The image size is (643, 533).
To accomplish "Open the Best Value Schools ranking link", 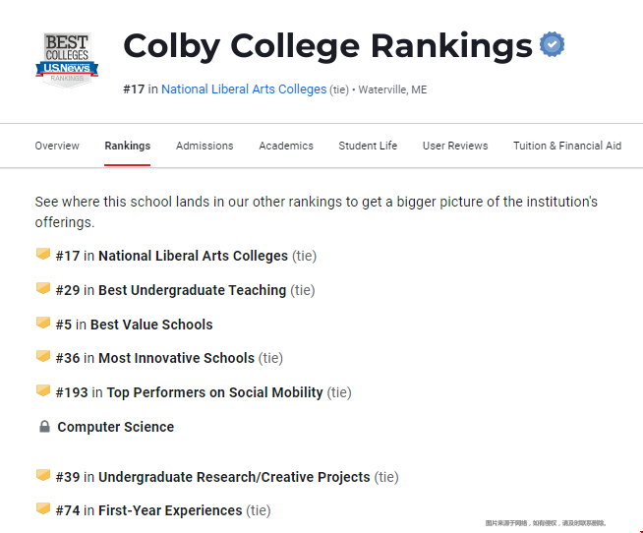I will click(x=151, y=325).
